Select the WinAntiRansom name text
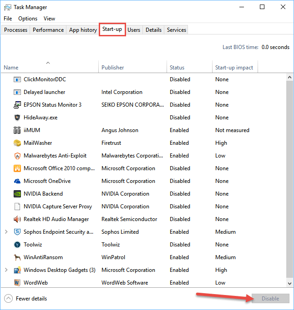 (x=43, y=257)
